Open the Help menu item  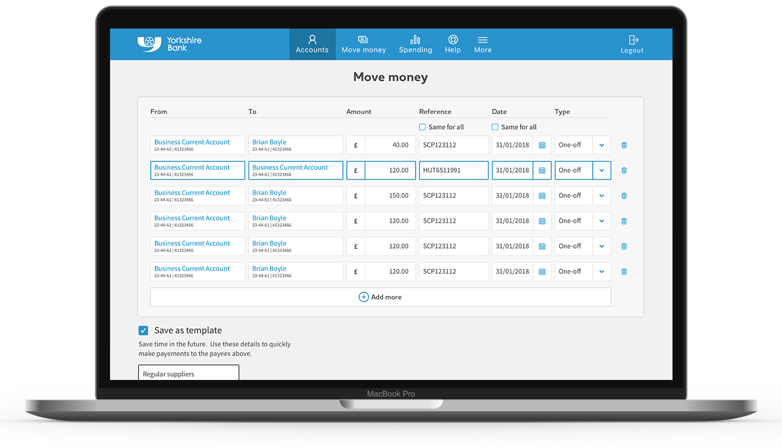pos(452,44)
